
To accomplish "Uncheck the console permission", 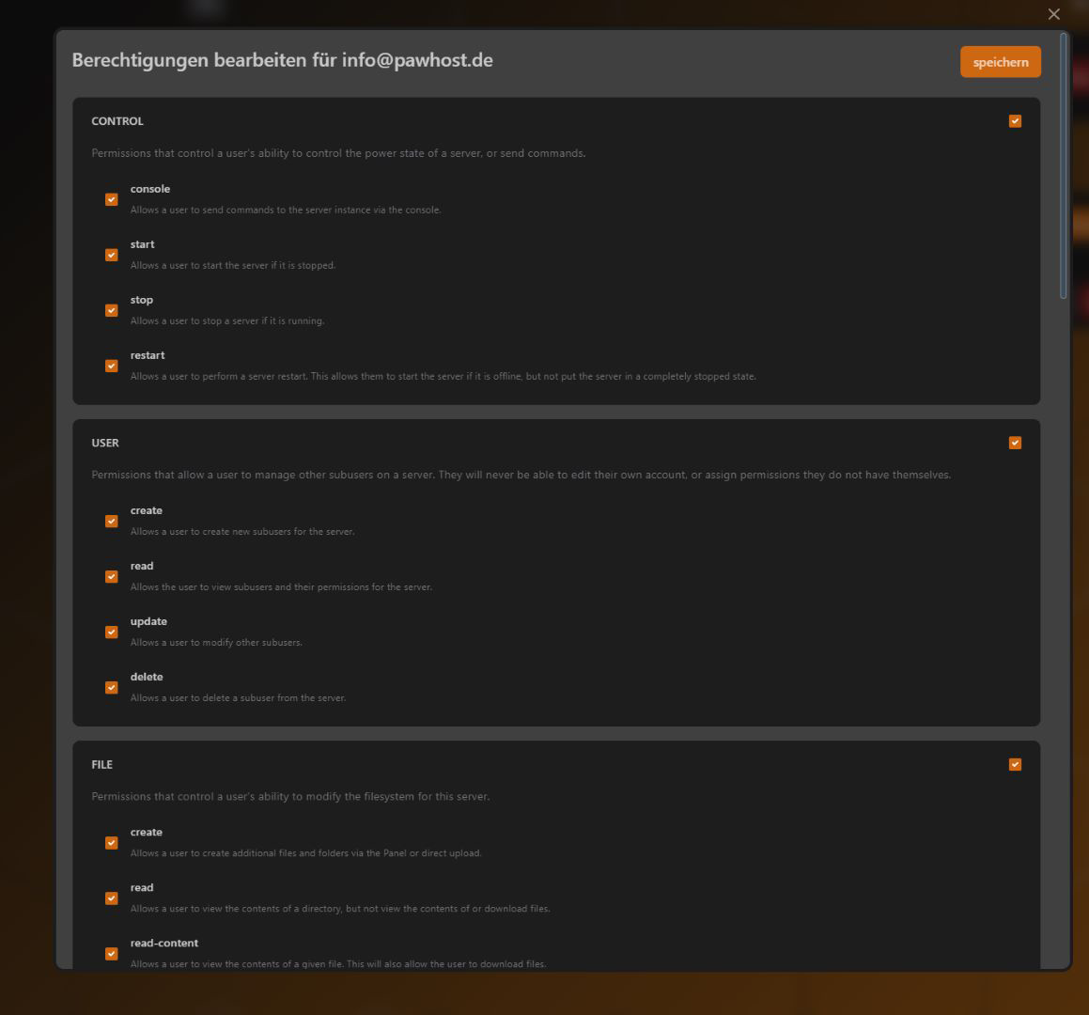I will [112, 199].
